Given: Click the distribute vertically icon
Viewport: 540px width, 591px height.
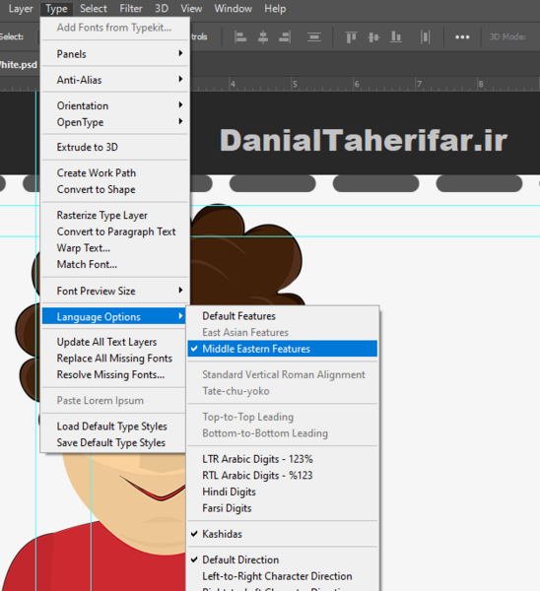Looking at the screenshot, I should (313, 37).
